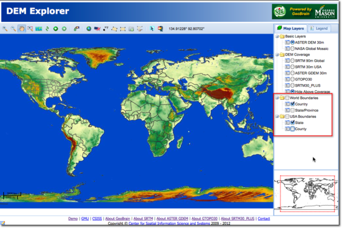The image size is (342, 228).
Task: Click the grayed download image icon
Action: click(131, 29)
